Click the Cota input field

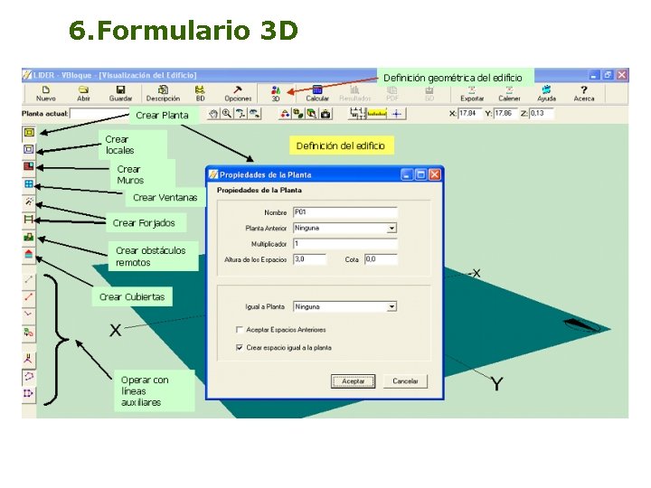pos(381,259)
